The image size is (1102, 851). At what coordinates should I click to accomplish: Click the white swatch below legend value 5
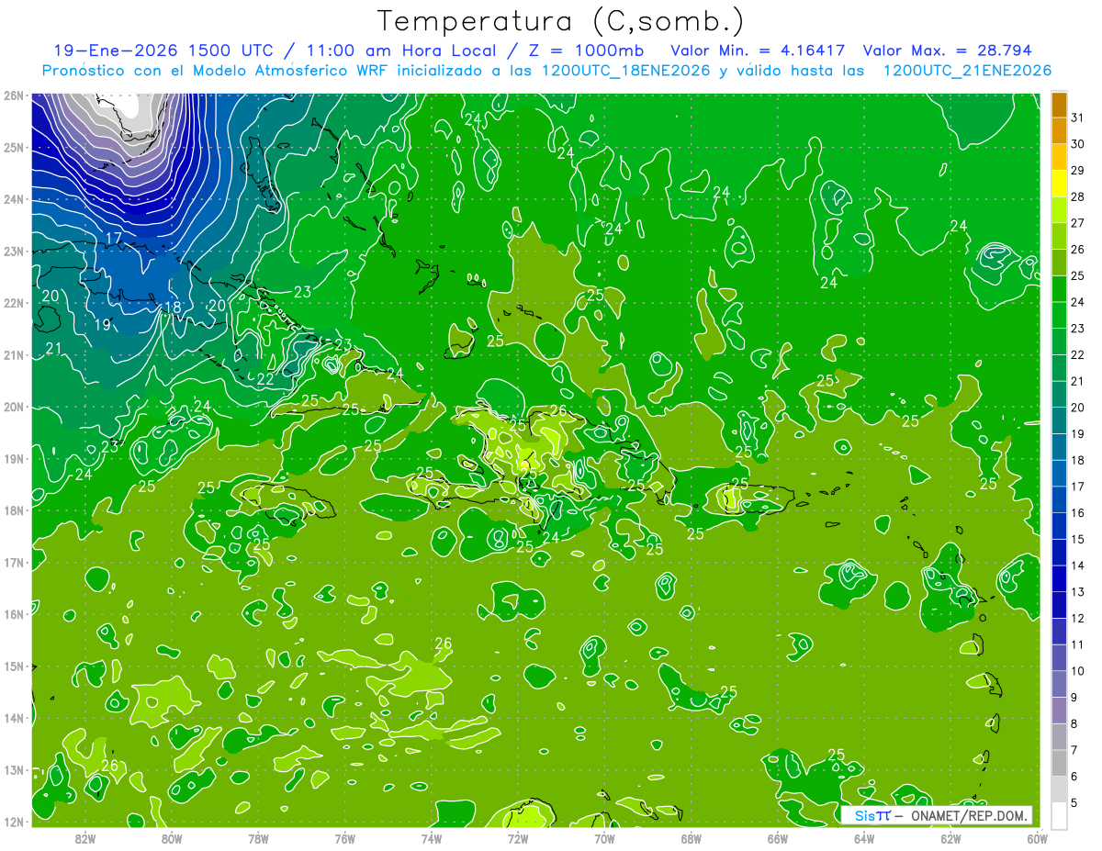pyautogui.click(x=1059, y=815)
